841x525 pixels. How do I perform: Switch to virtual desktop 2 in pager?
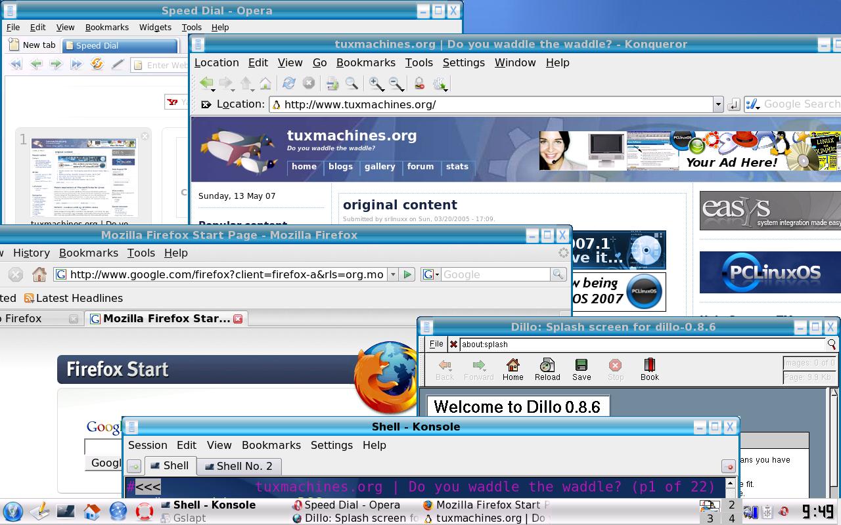click(x=731, y=505)
